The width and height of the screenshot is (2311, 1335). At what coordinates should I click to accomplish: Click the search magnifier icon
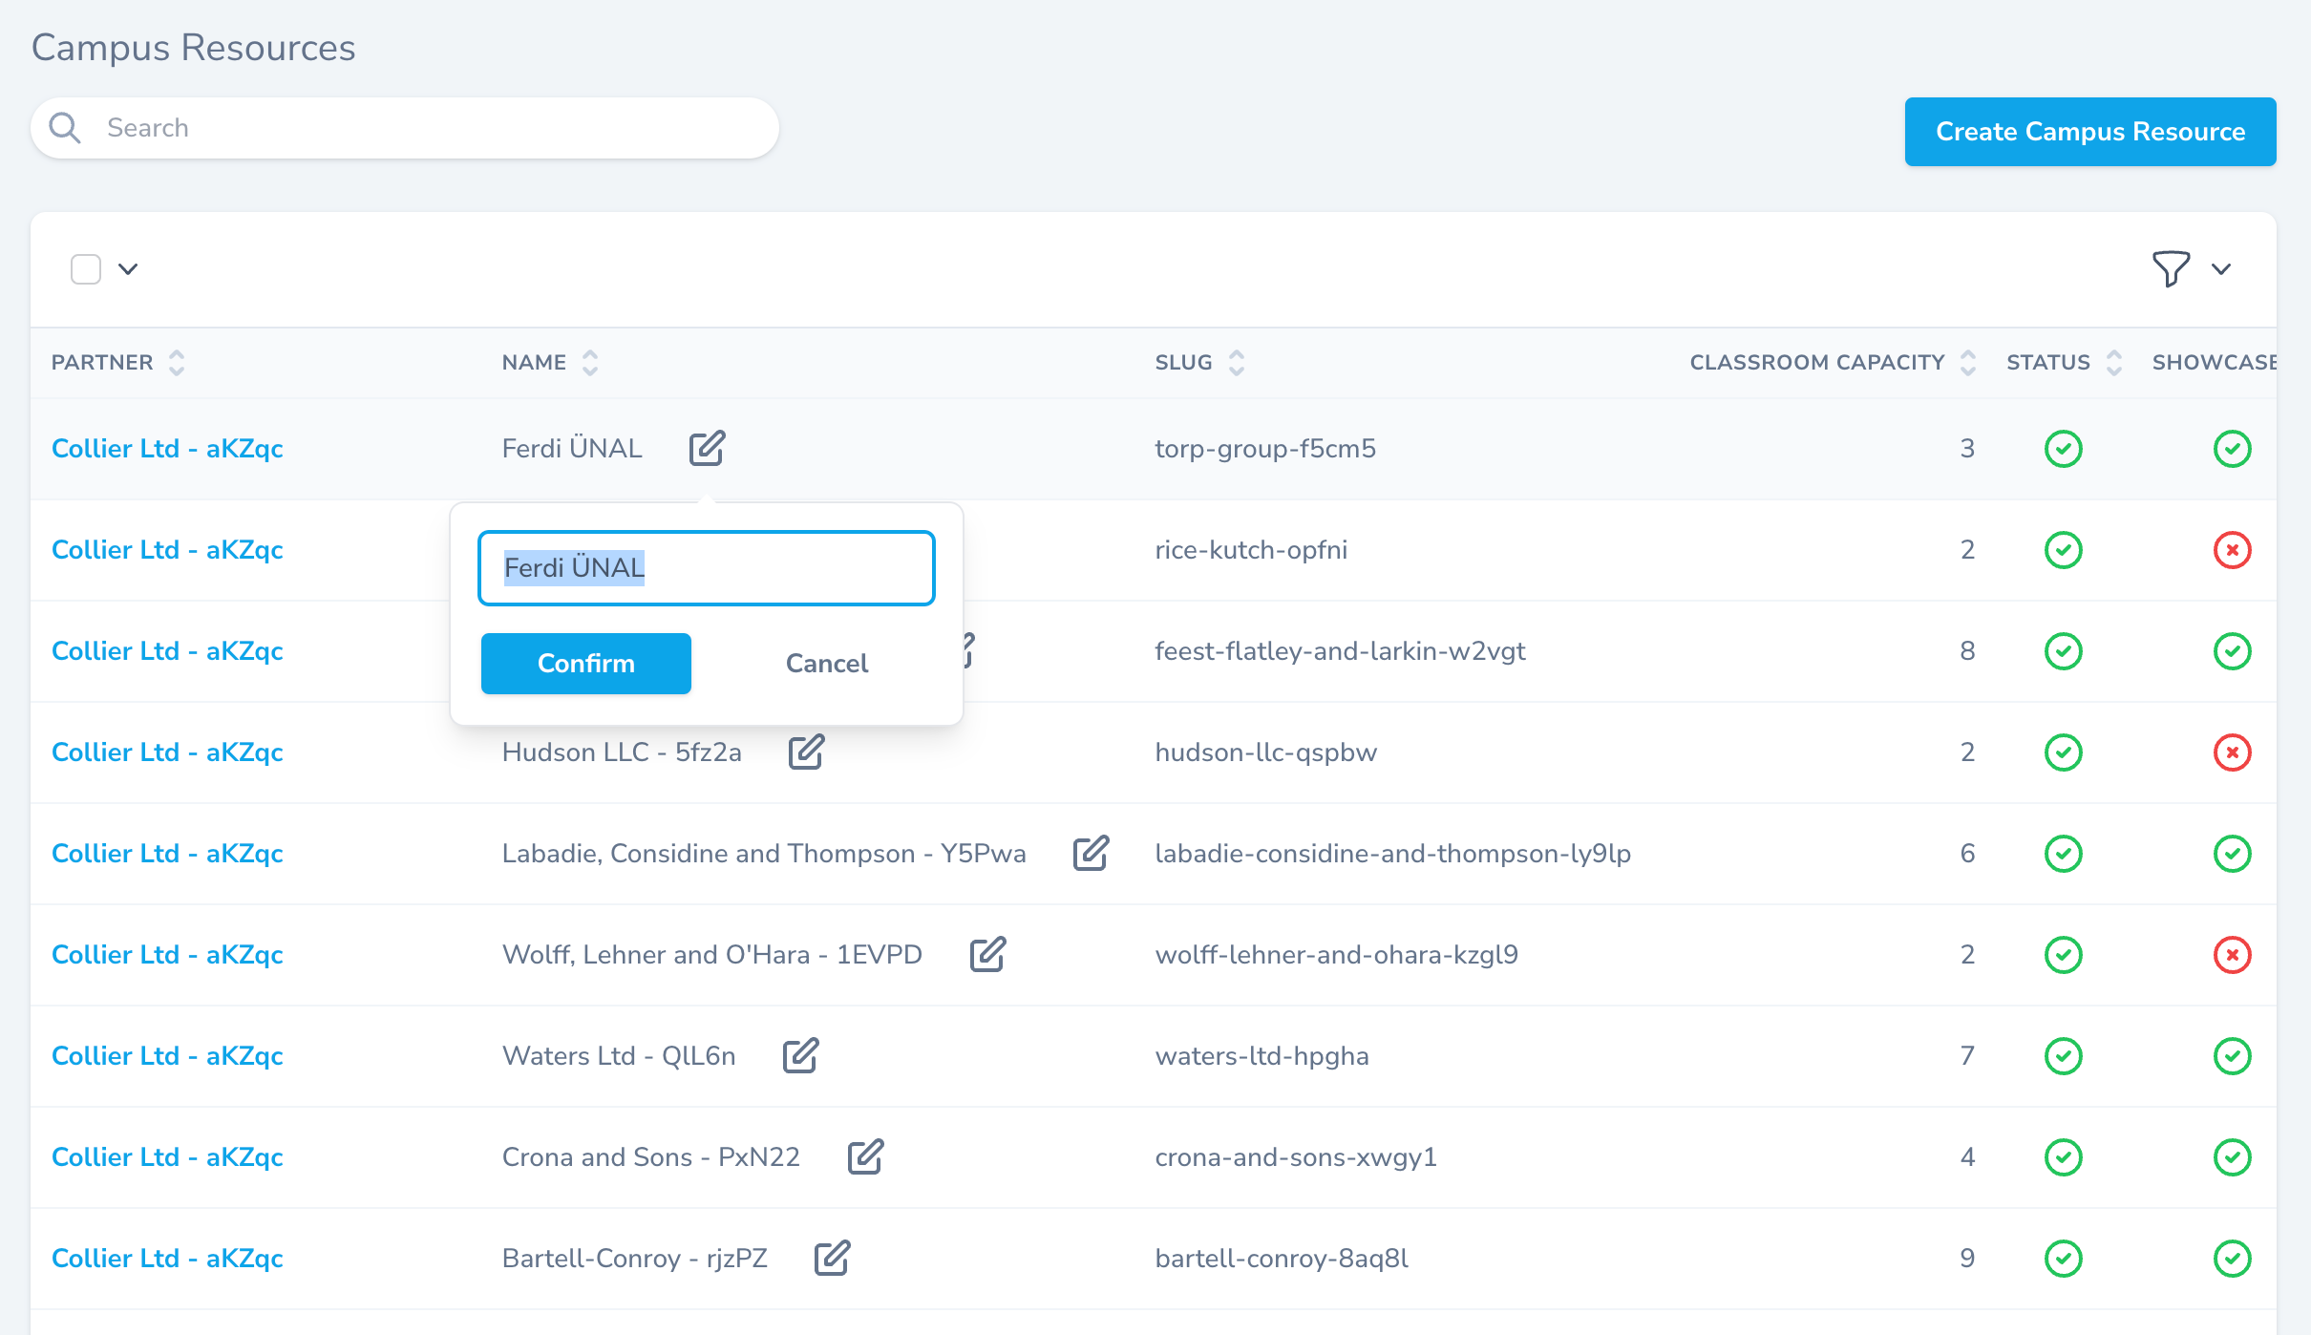65,127
